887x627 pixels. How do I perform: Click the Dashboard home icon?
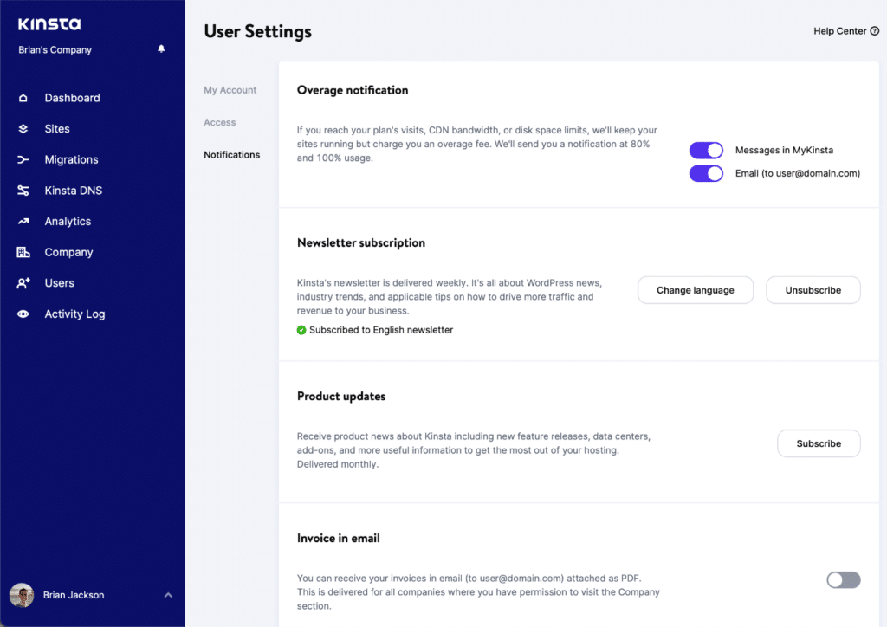click(23, 98)
